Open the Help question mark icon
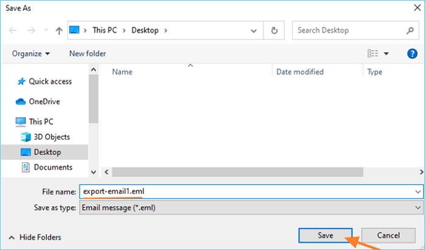Image resolution: width=425 pixels, height=250 pixels. (412, 53)
